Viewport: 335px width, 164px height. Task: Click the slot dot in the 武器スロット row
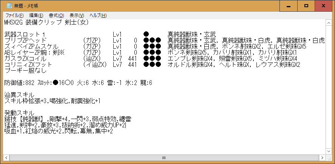(x=146, y=34)
